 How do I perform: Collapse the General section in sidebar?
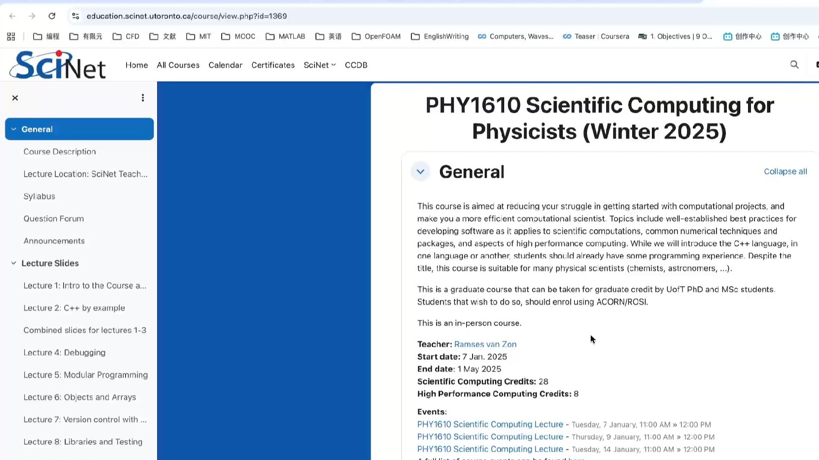14,129
